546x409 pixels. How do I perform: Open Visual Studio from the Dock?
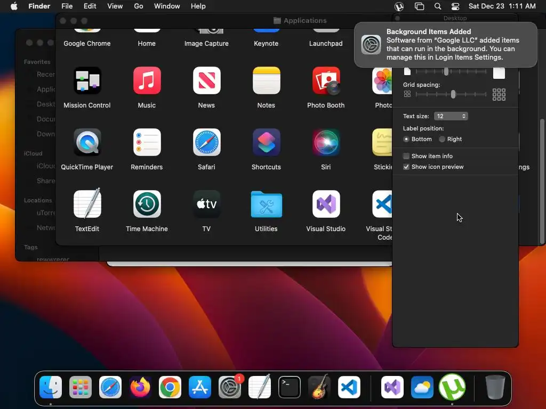[392, 387]
